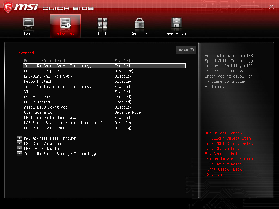Screen dimensions: 279x209
Task: Toggle Network Stack Disabled value
Action: (123, 81)
